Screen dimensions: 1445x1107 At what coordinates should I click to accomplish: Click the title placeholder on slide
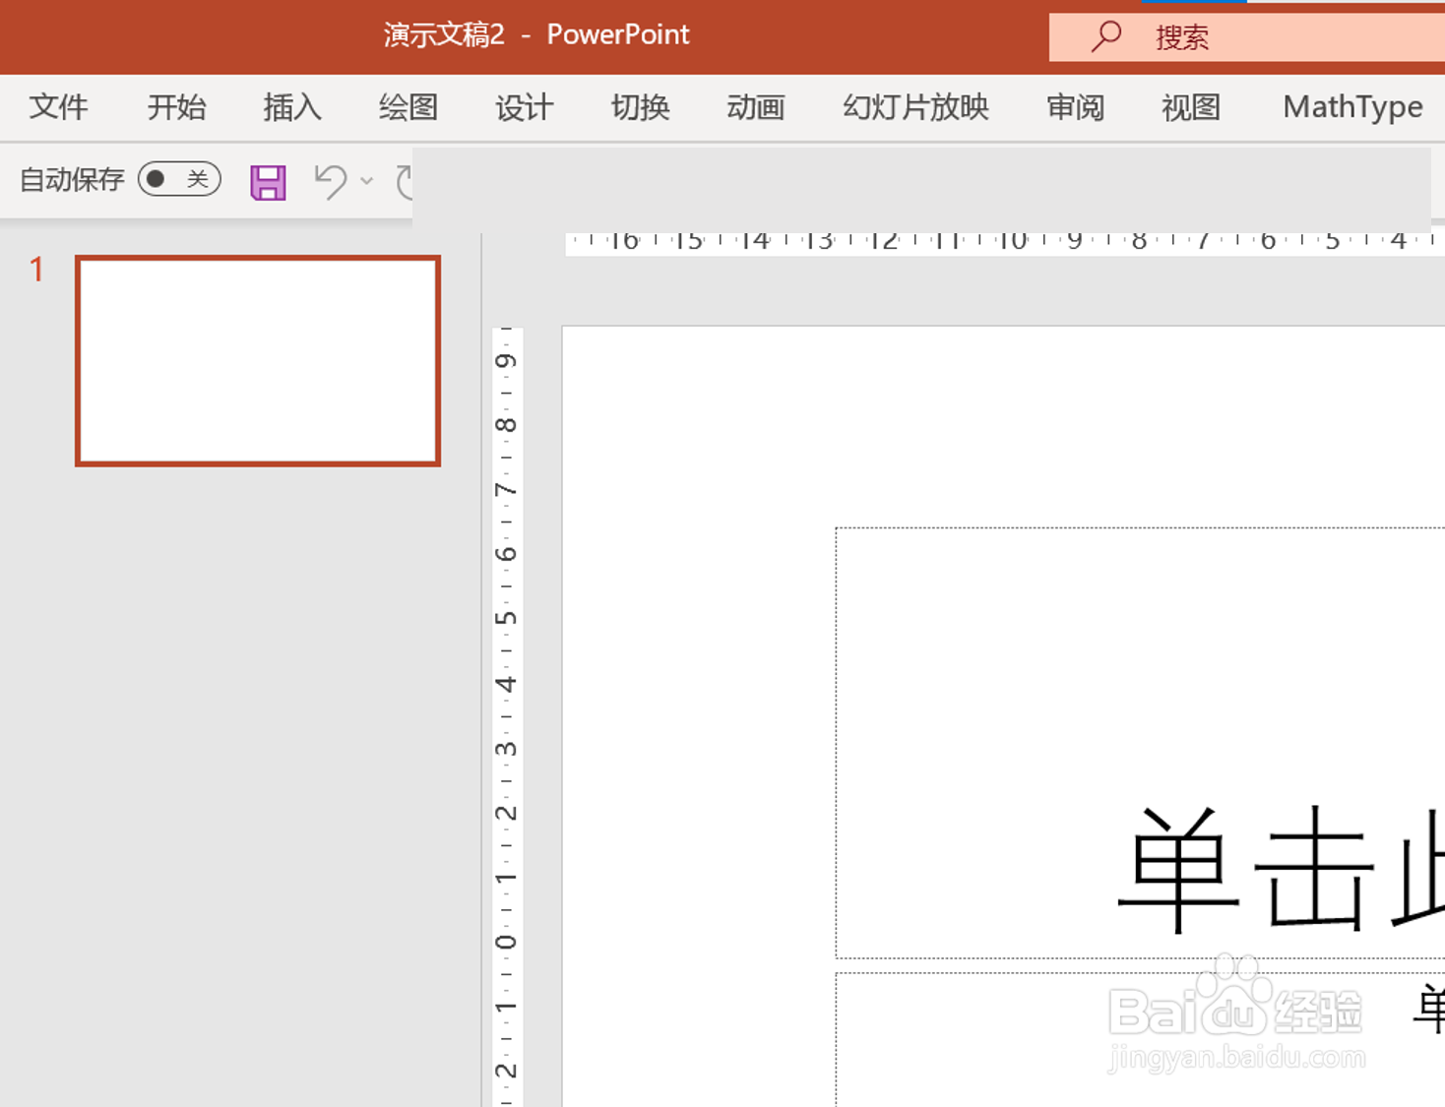point(1140,743)
